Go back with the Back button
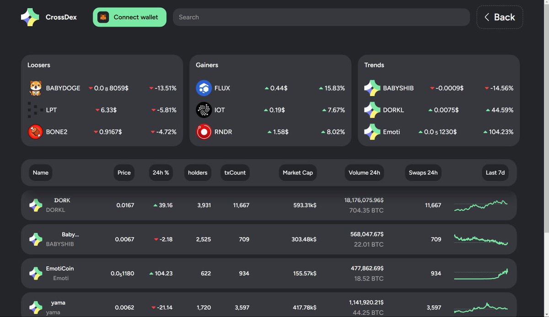The width and height of the screenshot is (549, 317). click(x=500, y=17)
